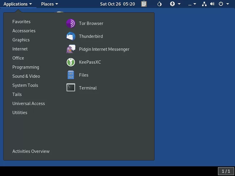Show the System Tools category

pos(25,85)
